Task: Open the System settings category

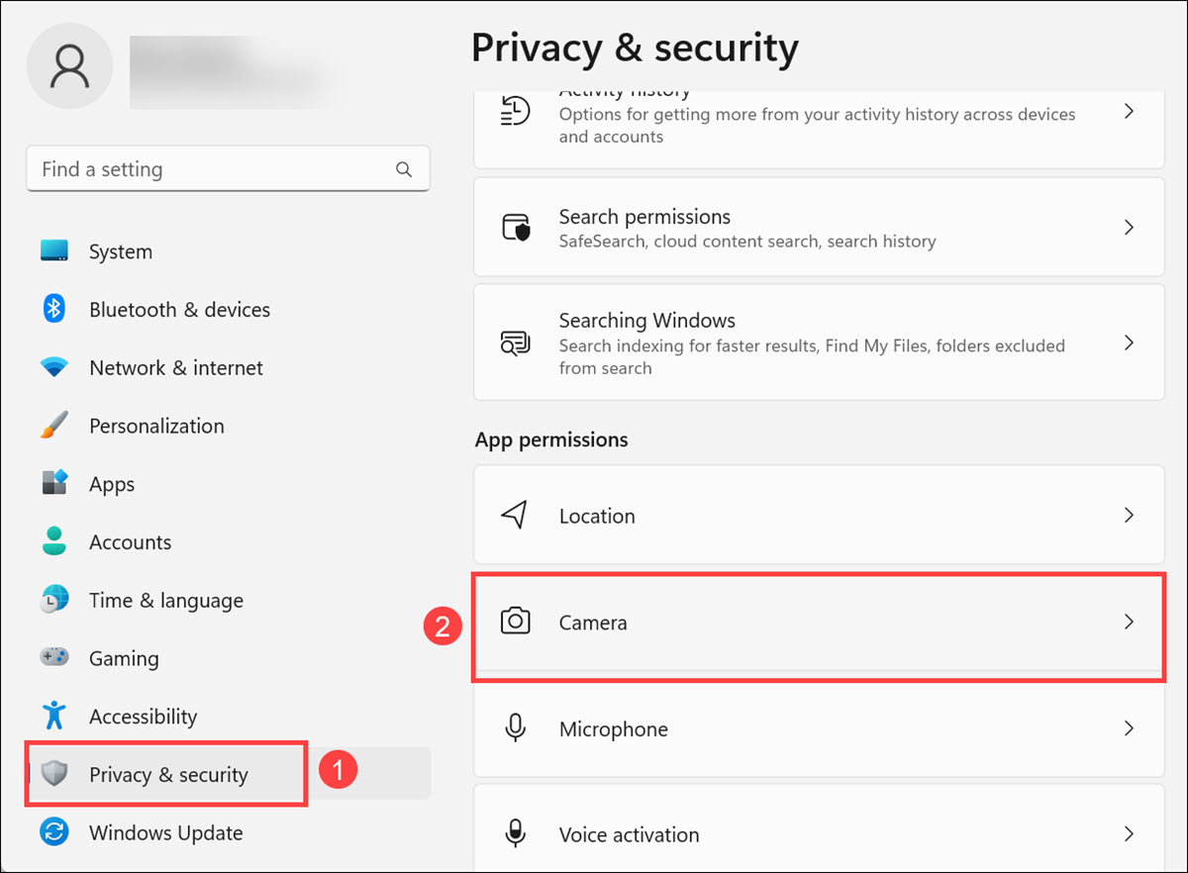Action: point(120,251)
